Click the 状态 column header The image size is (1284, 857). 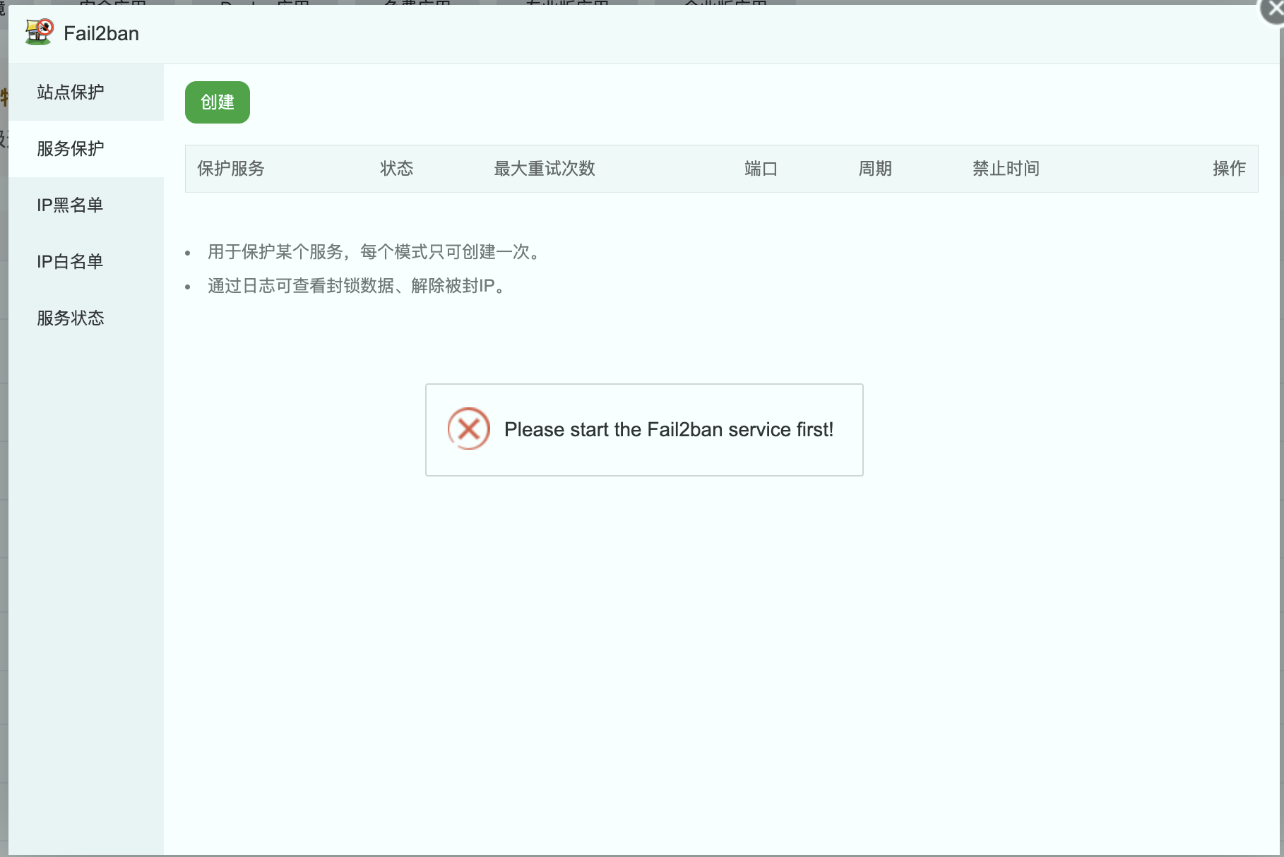point(397,169)
